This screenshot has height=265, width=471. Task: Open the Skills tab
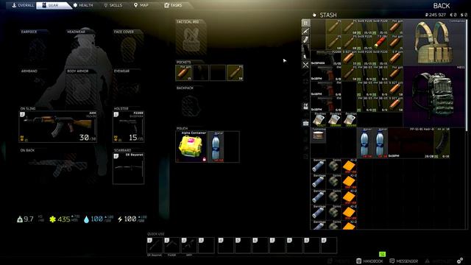coord(113,5)
